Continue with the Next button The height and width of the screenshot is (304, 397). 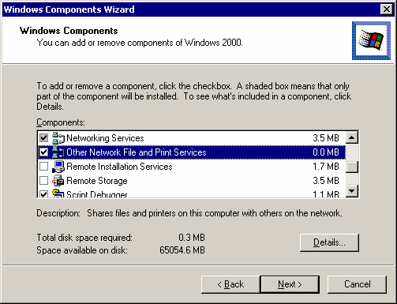(290, 284)
